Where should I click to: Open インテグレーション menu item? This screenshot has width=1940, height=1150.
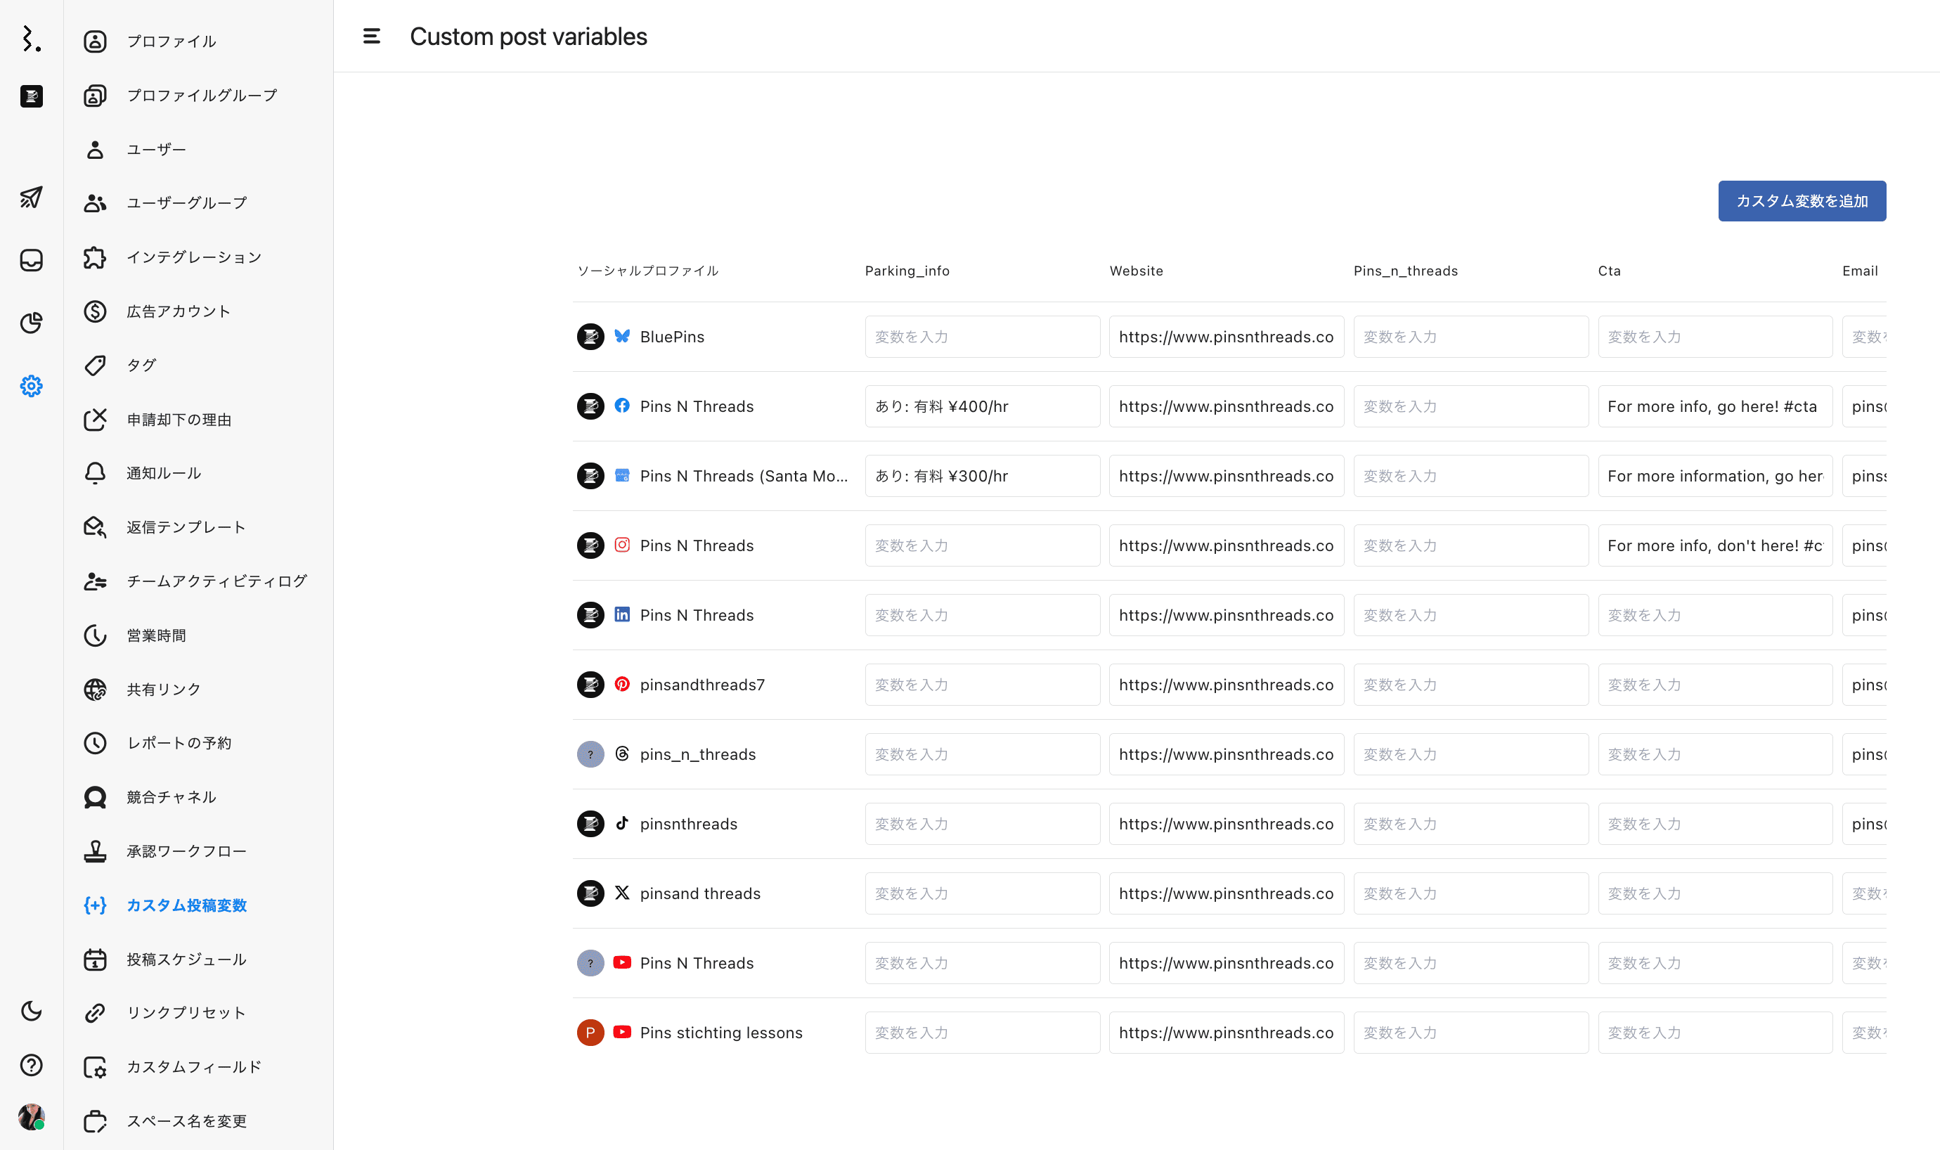[x=194, y=257]
